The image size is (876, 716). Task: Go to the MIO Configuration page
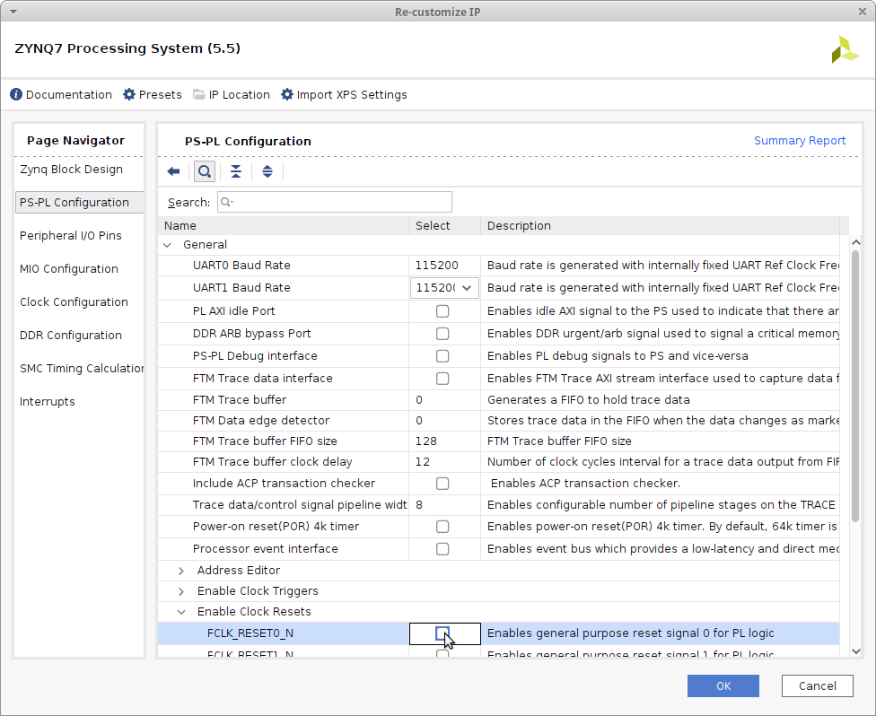coord(69,269)
